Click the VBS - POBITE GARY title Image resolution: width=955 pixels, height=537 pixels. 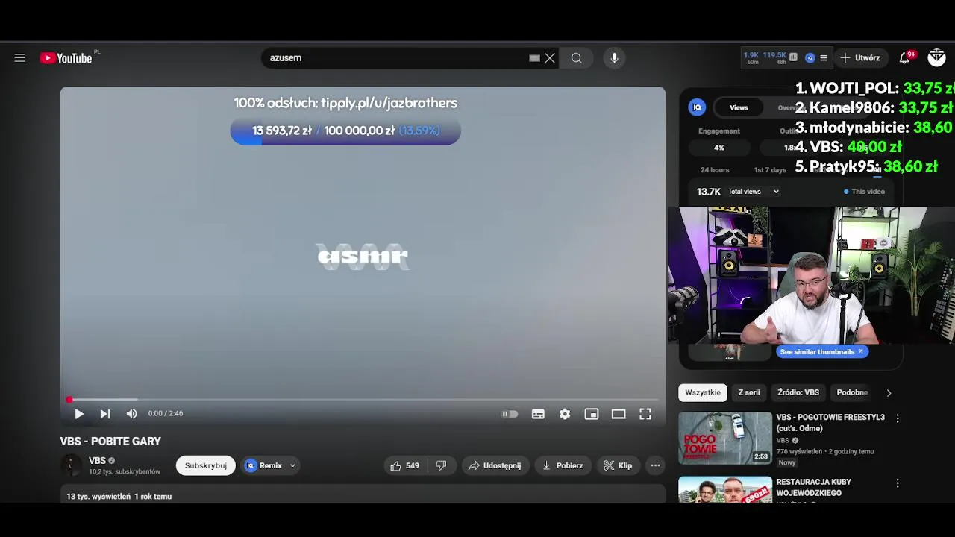click(x=110, y=442)
